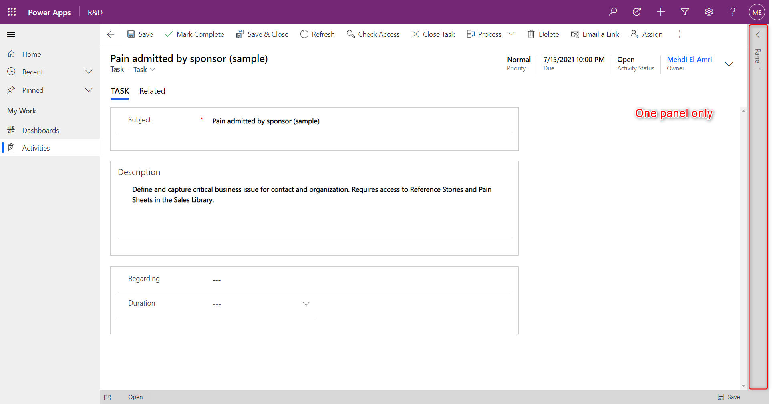
Task: Collapse the site map with the hamburger icon
Action: [x=11, y=34]
